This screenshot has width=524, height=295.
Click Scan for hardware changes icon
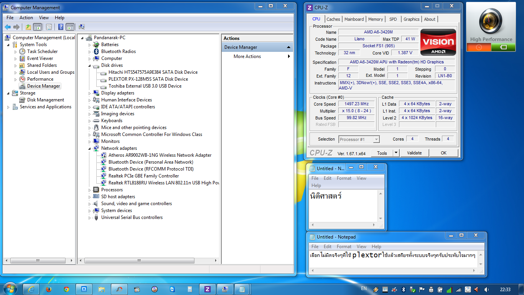point(81,27)
